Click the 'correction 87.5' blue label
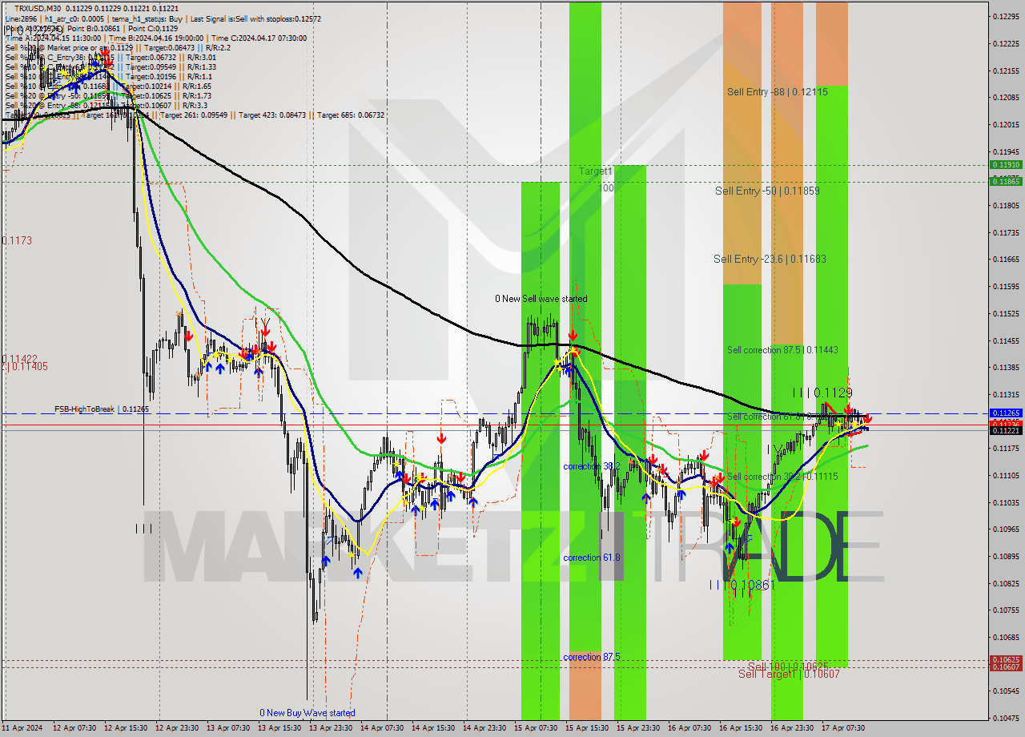Screen dimensions: 1025x737 591,657
